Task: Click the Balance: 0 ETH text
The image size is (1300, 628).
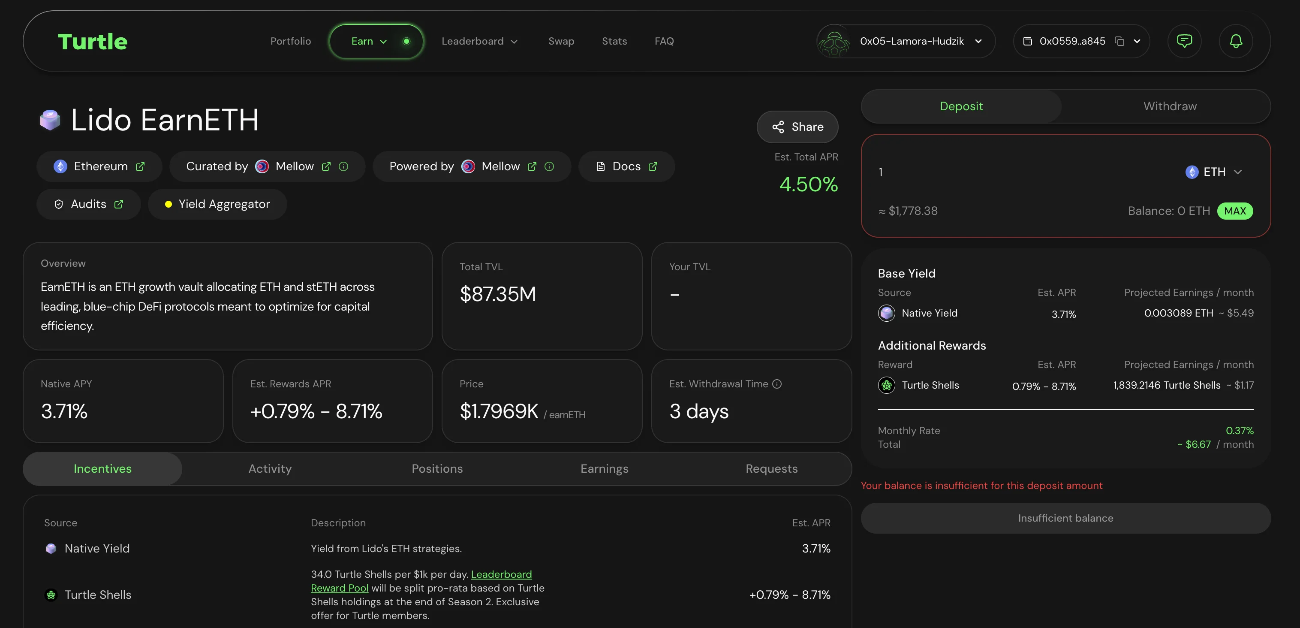Action: pyautogui.click(x=1169, y=211)
